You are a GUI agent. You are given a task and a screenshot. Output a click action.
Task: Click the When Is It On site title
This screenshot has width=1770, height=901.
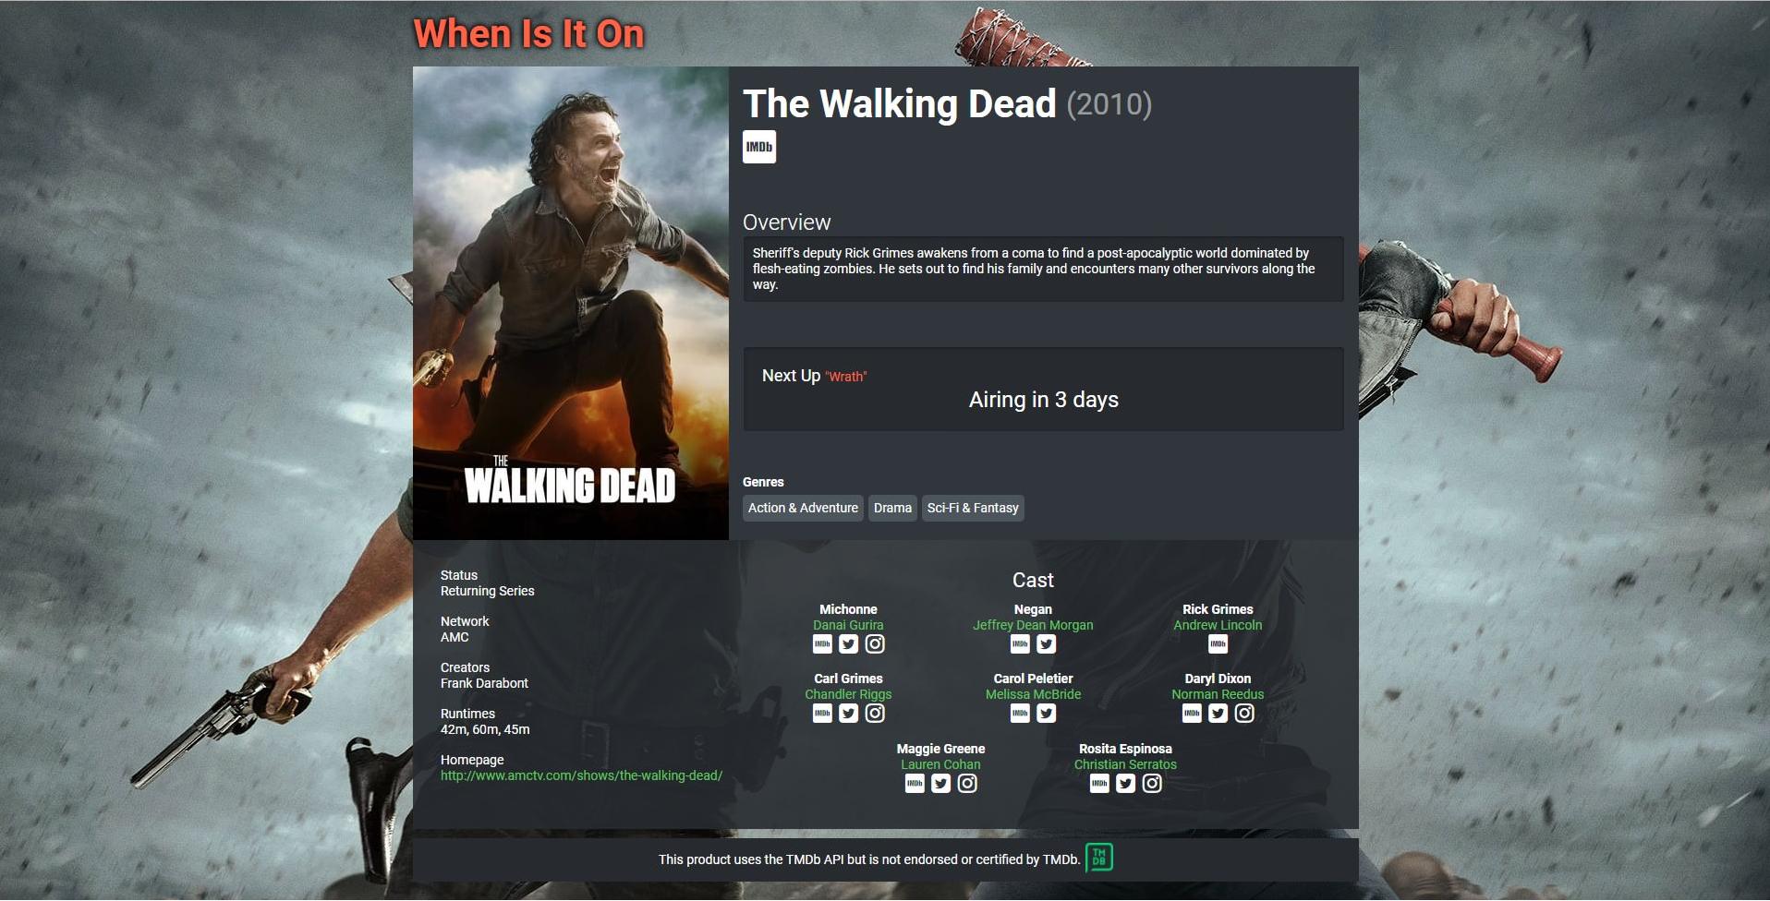(528, 34)
